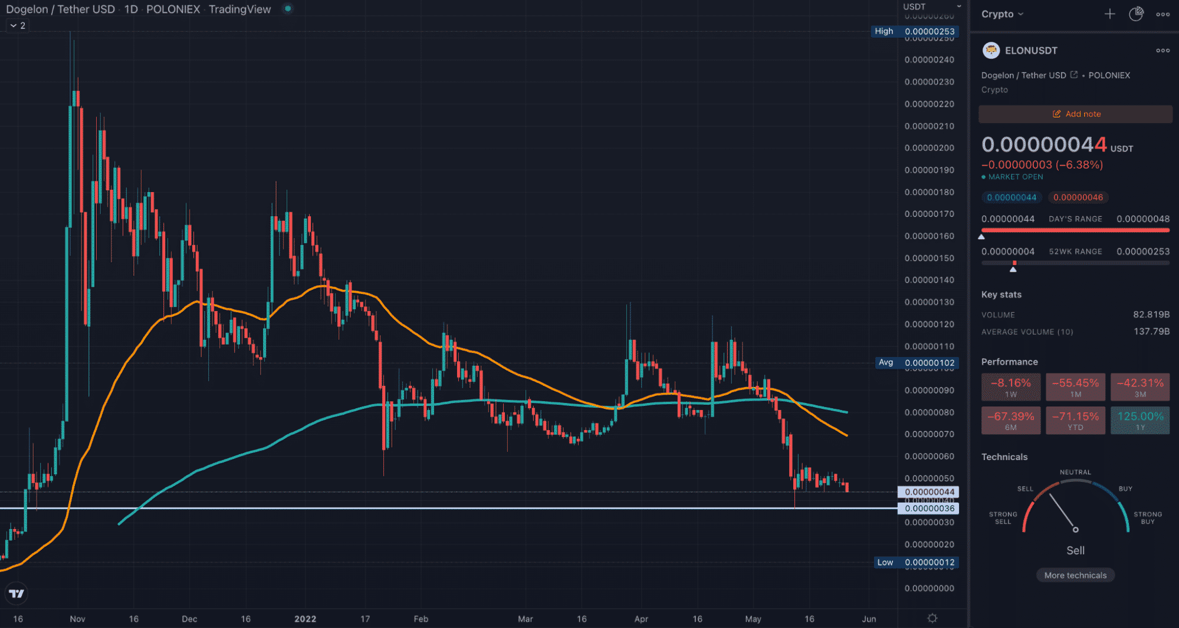Click the Key stats heading
Viewport: 1179px width, 628px height.
[1001, 295]
